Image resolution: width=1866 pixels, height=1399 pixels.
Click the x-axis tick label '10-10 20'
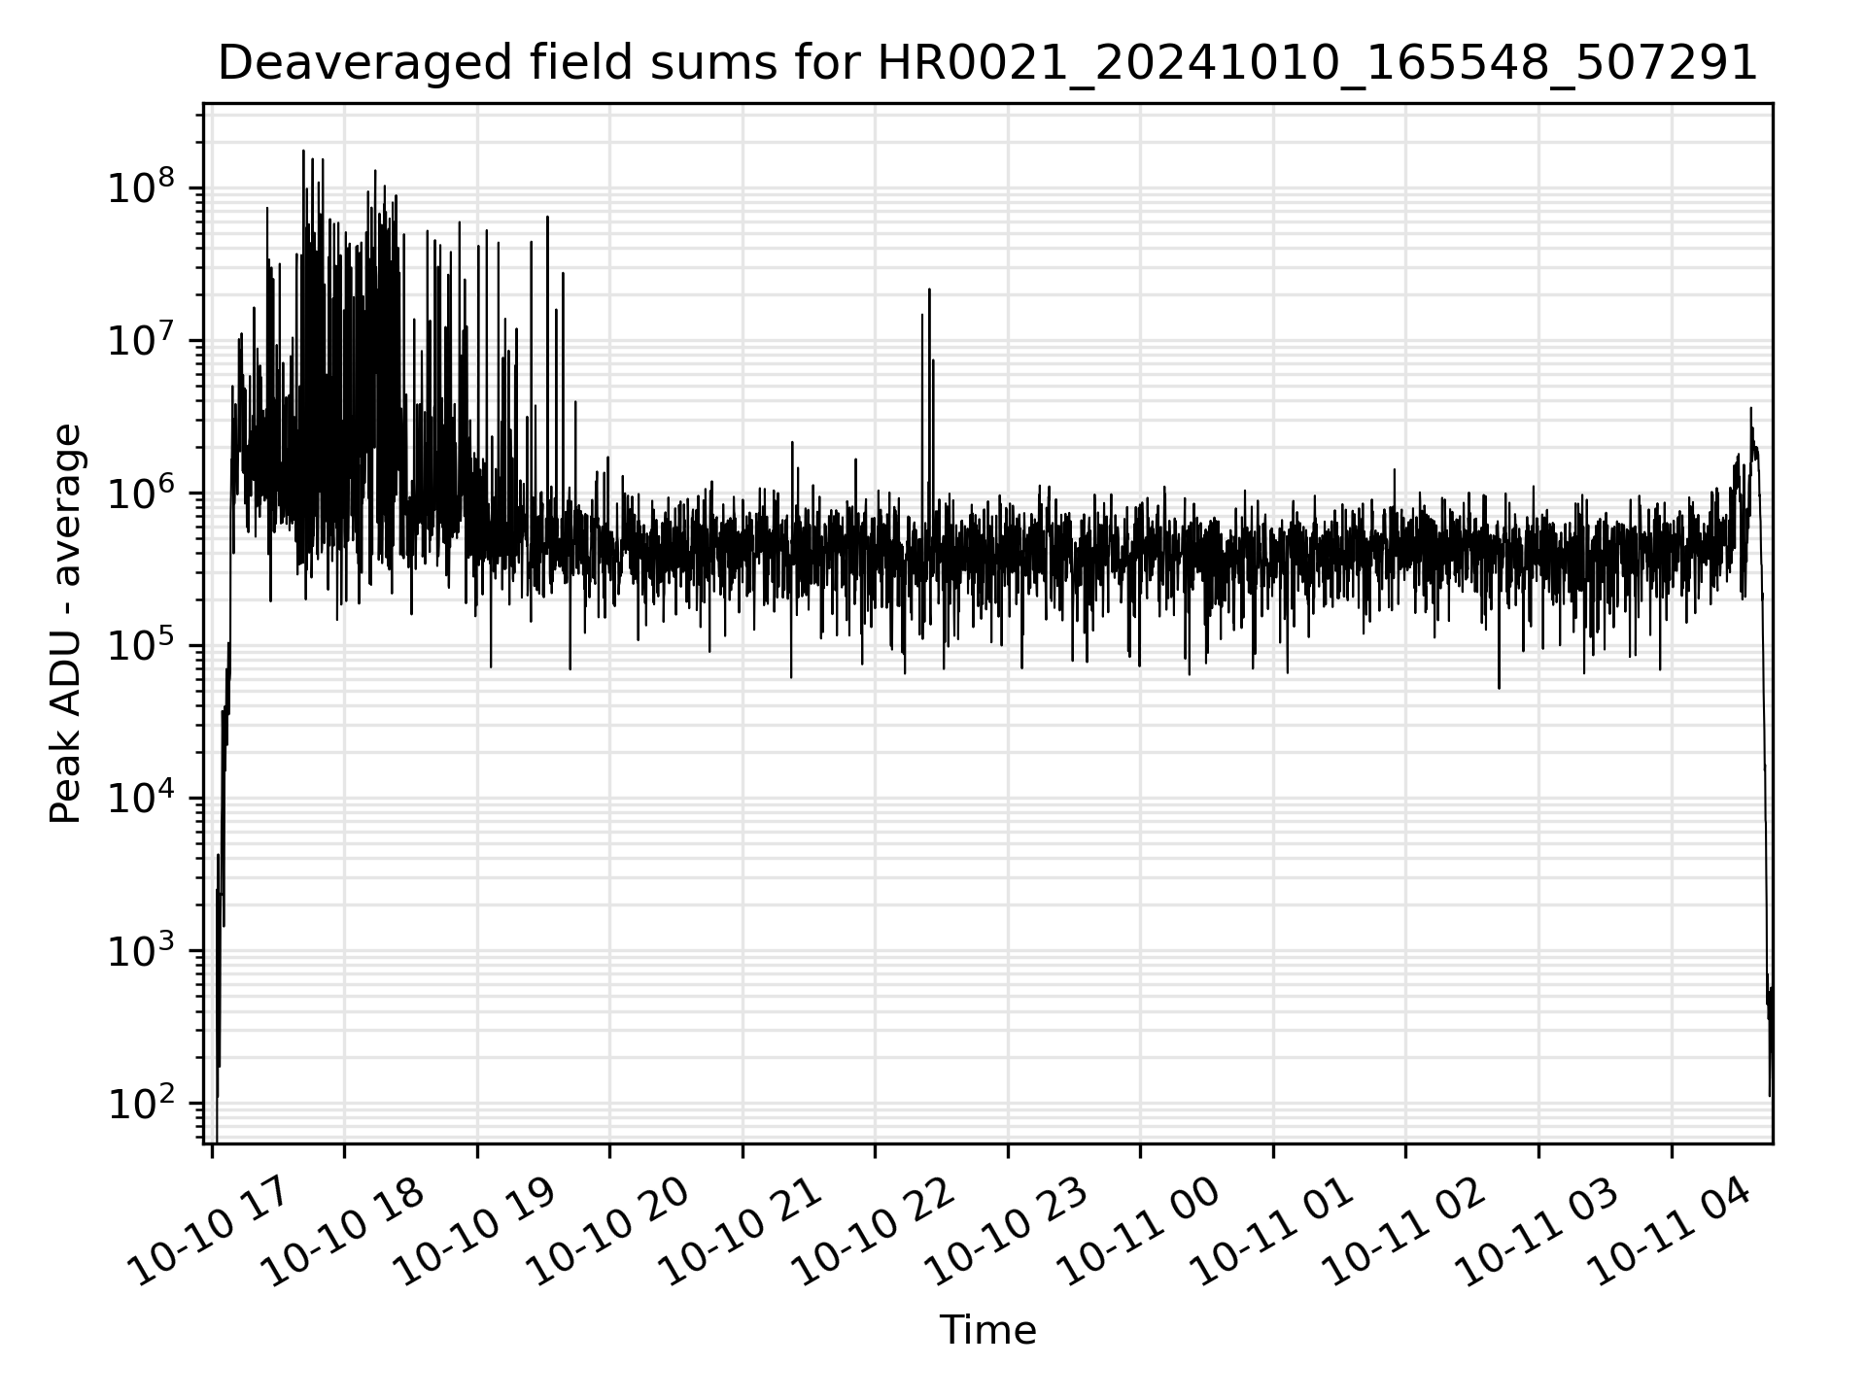(x=609, y=1232)
